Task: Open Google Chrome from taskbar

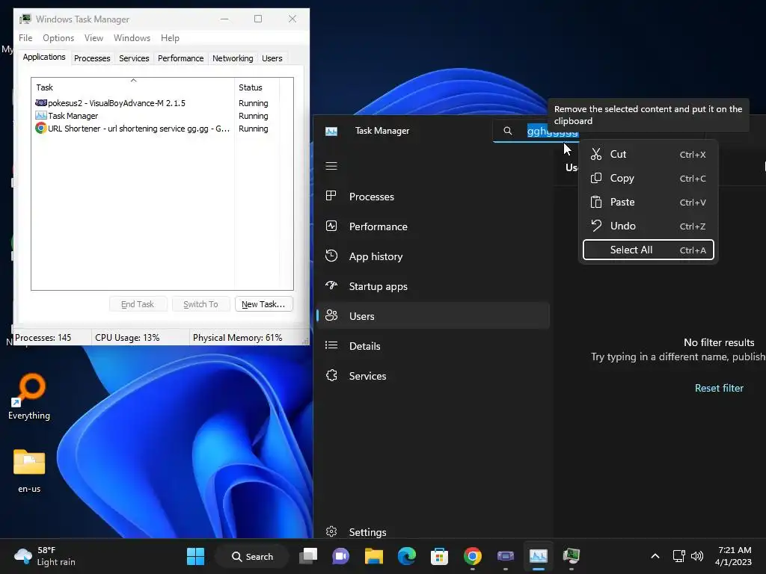Action: coord(473,556)
